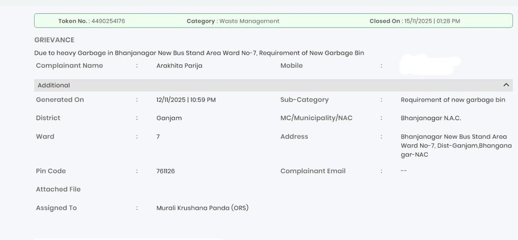Click the Category label in green banner

[200, 21]
